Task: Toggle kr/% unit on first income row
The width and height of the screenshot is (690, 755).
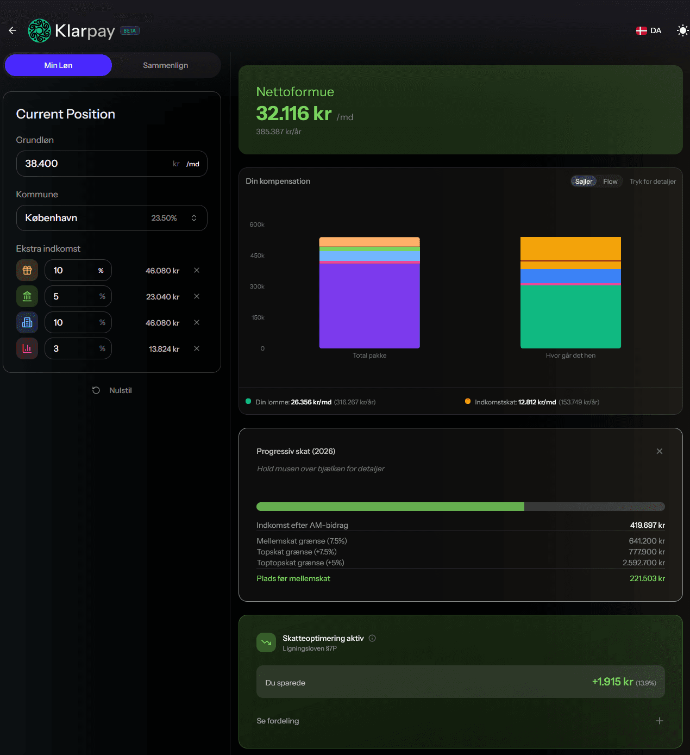Action: pos(101,271)
